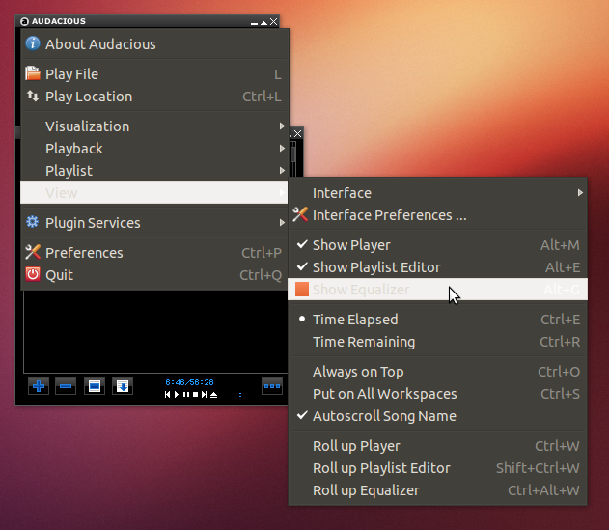609x530 pixels.
Task: Close the window behind the menu
Action: click(x=298, y=133)
